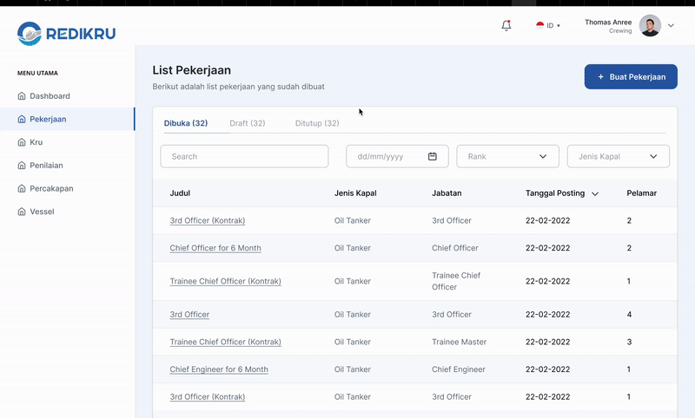
Task: Click Oil Tanker in Chief Officer row
Action: (353, 248)
